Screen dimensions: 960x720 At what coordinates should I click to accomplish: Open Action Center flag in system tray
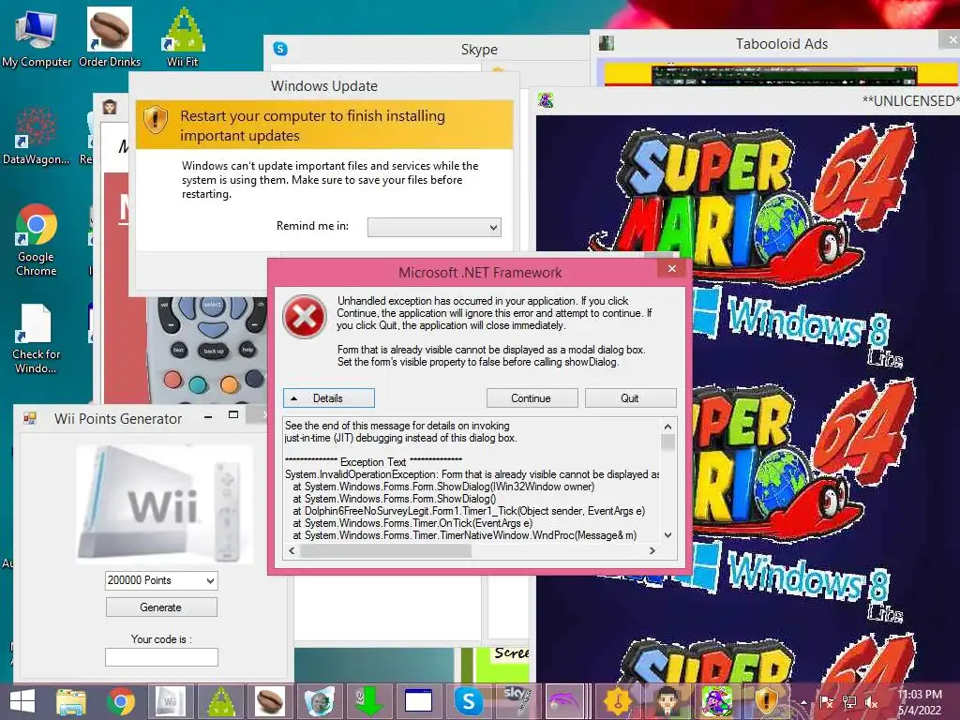826,702
